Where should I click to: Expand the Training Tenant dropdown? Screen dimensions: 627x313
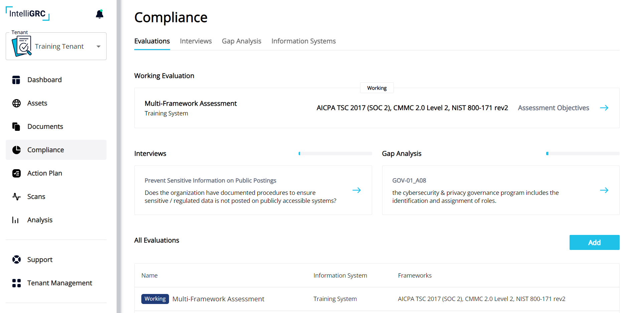99,46
